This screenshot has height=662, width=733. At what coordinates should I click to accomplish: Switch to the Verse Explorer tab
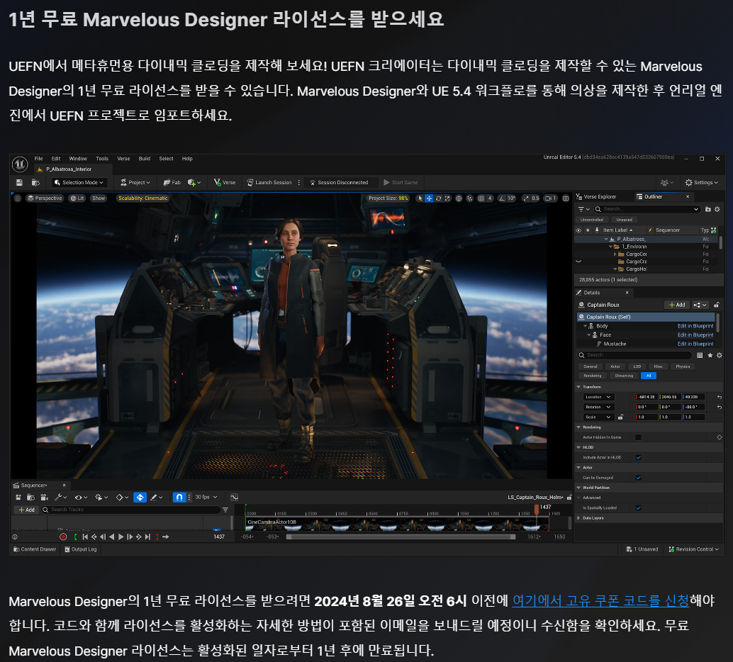(x=596, y=197)
